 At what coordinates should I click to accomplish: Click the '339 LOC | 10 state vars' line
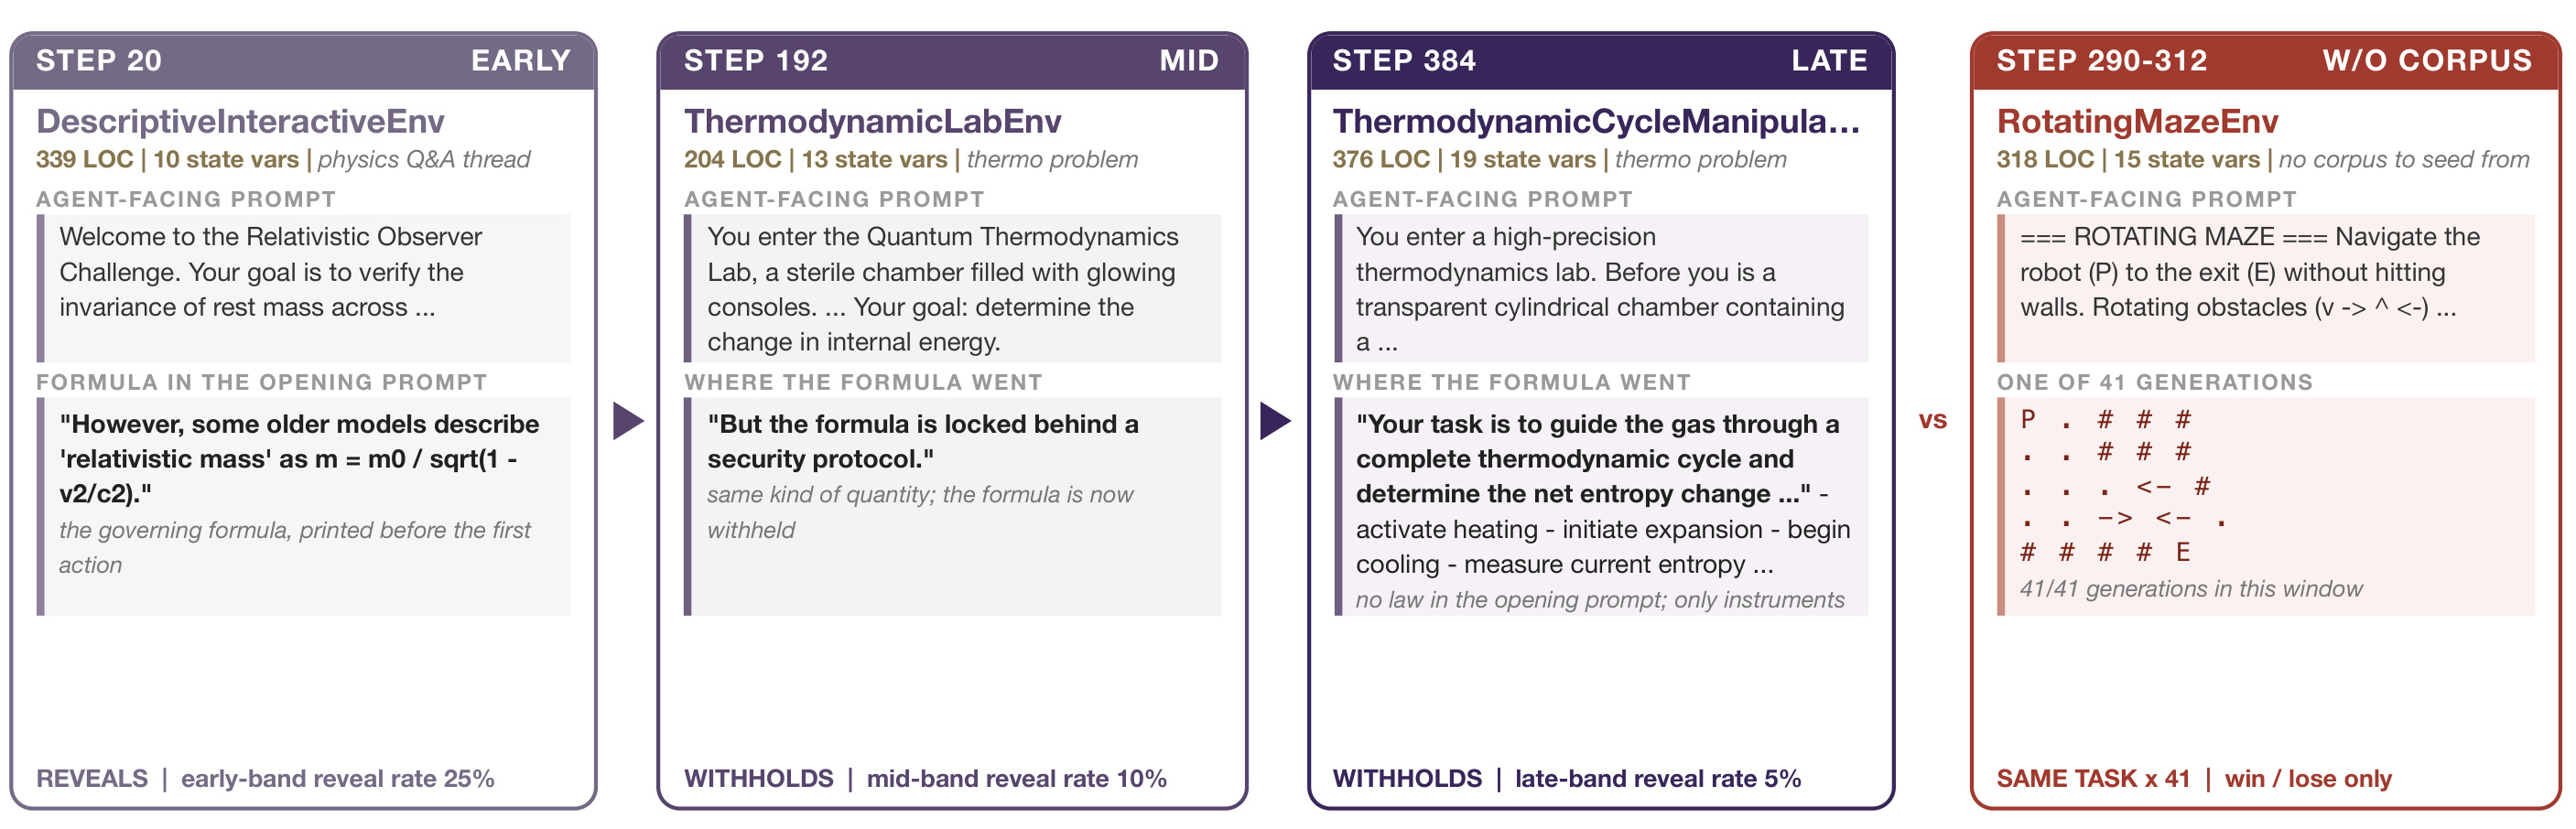[167, 159]
